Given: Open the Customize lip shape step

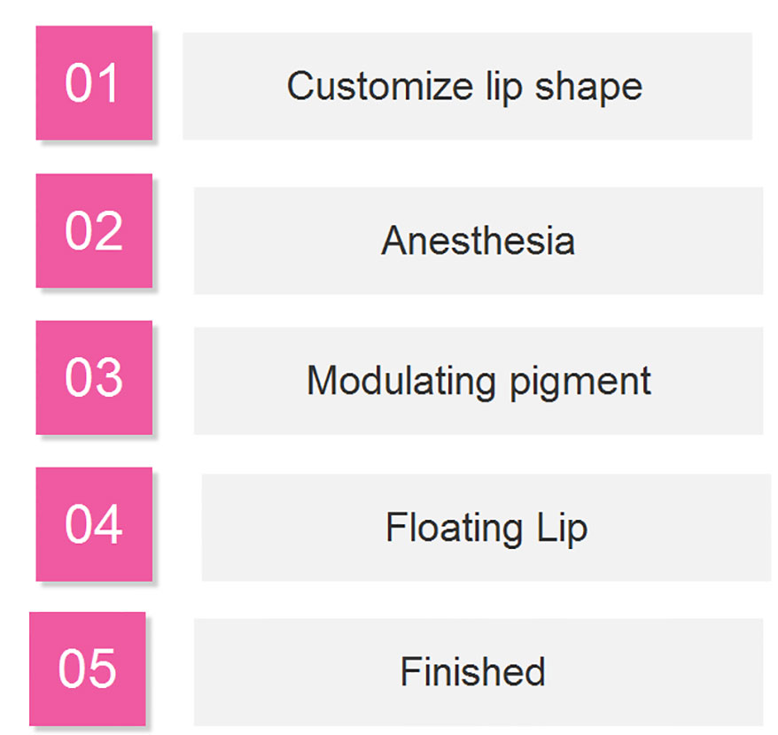Looking at the screenshot, I should (x=467, y=86).
